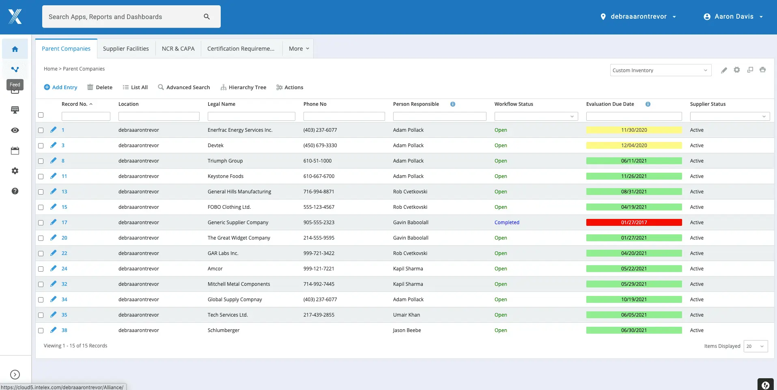The width and height of the screenshot is (777, 390).
Task: Open the dashboard grid sidebar icon
Action: tap(15, 110)
